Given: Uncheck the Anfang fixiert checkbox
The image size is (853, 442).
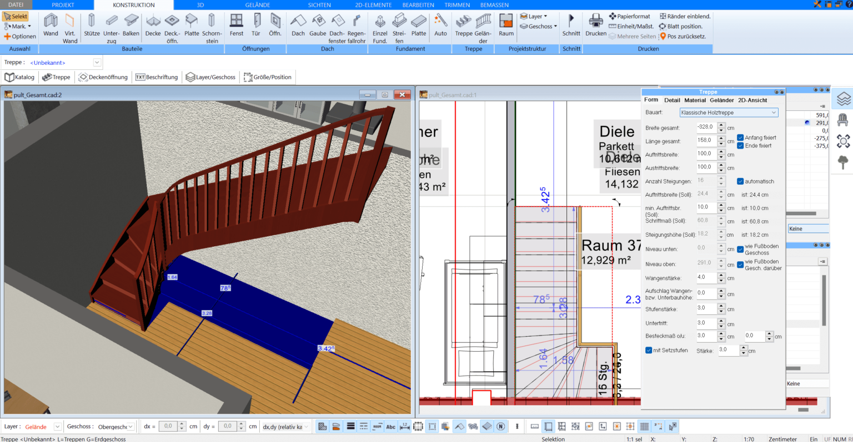Looking at the screenshot, I should click(740, 138).
